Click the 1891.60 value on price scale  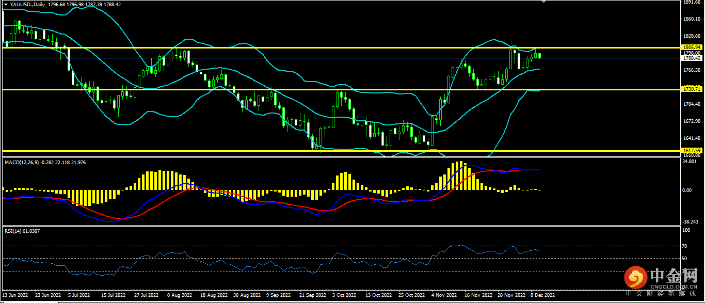[x=690, y=2]
